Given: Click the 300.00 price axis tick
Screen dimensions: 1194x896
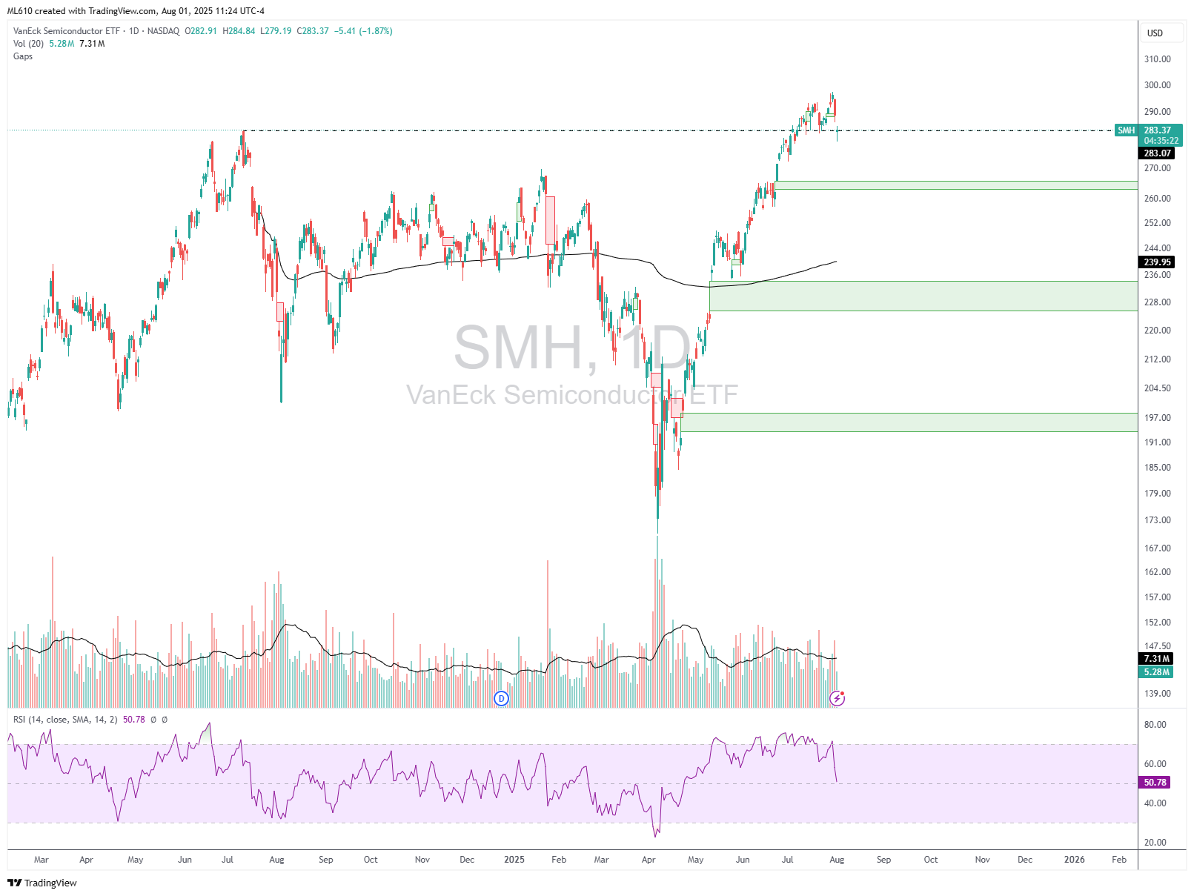Looking at the screenshot, I should [1157, 85].
